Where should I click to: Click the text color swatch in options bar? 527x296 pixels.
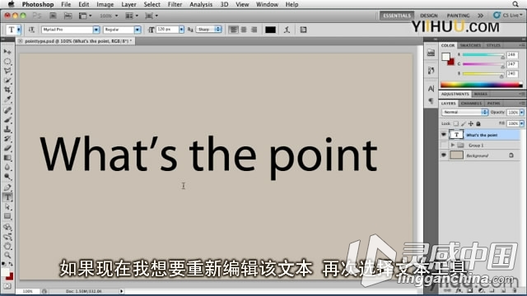tap(271, 30)
